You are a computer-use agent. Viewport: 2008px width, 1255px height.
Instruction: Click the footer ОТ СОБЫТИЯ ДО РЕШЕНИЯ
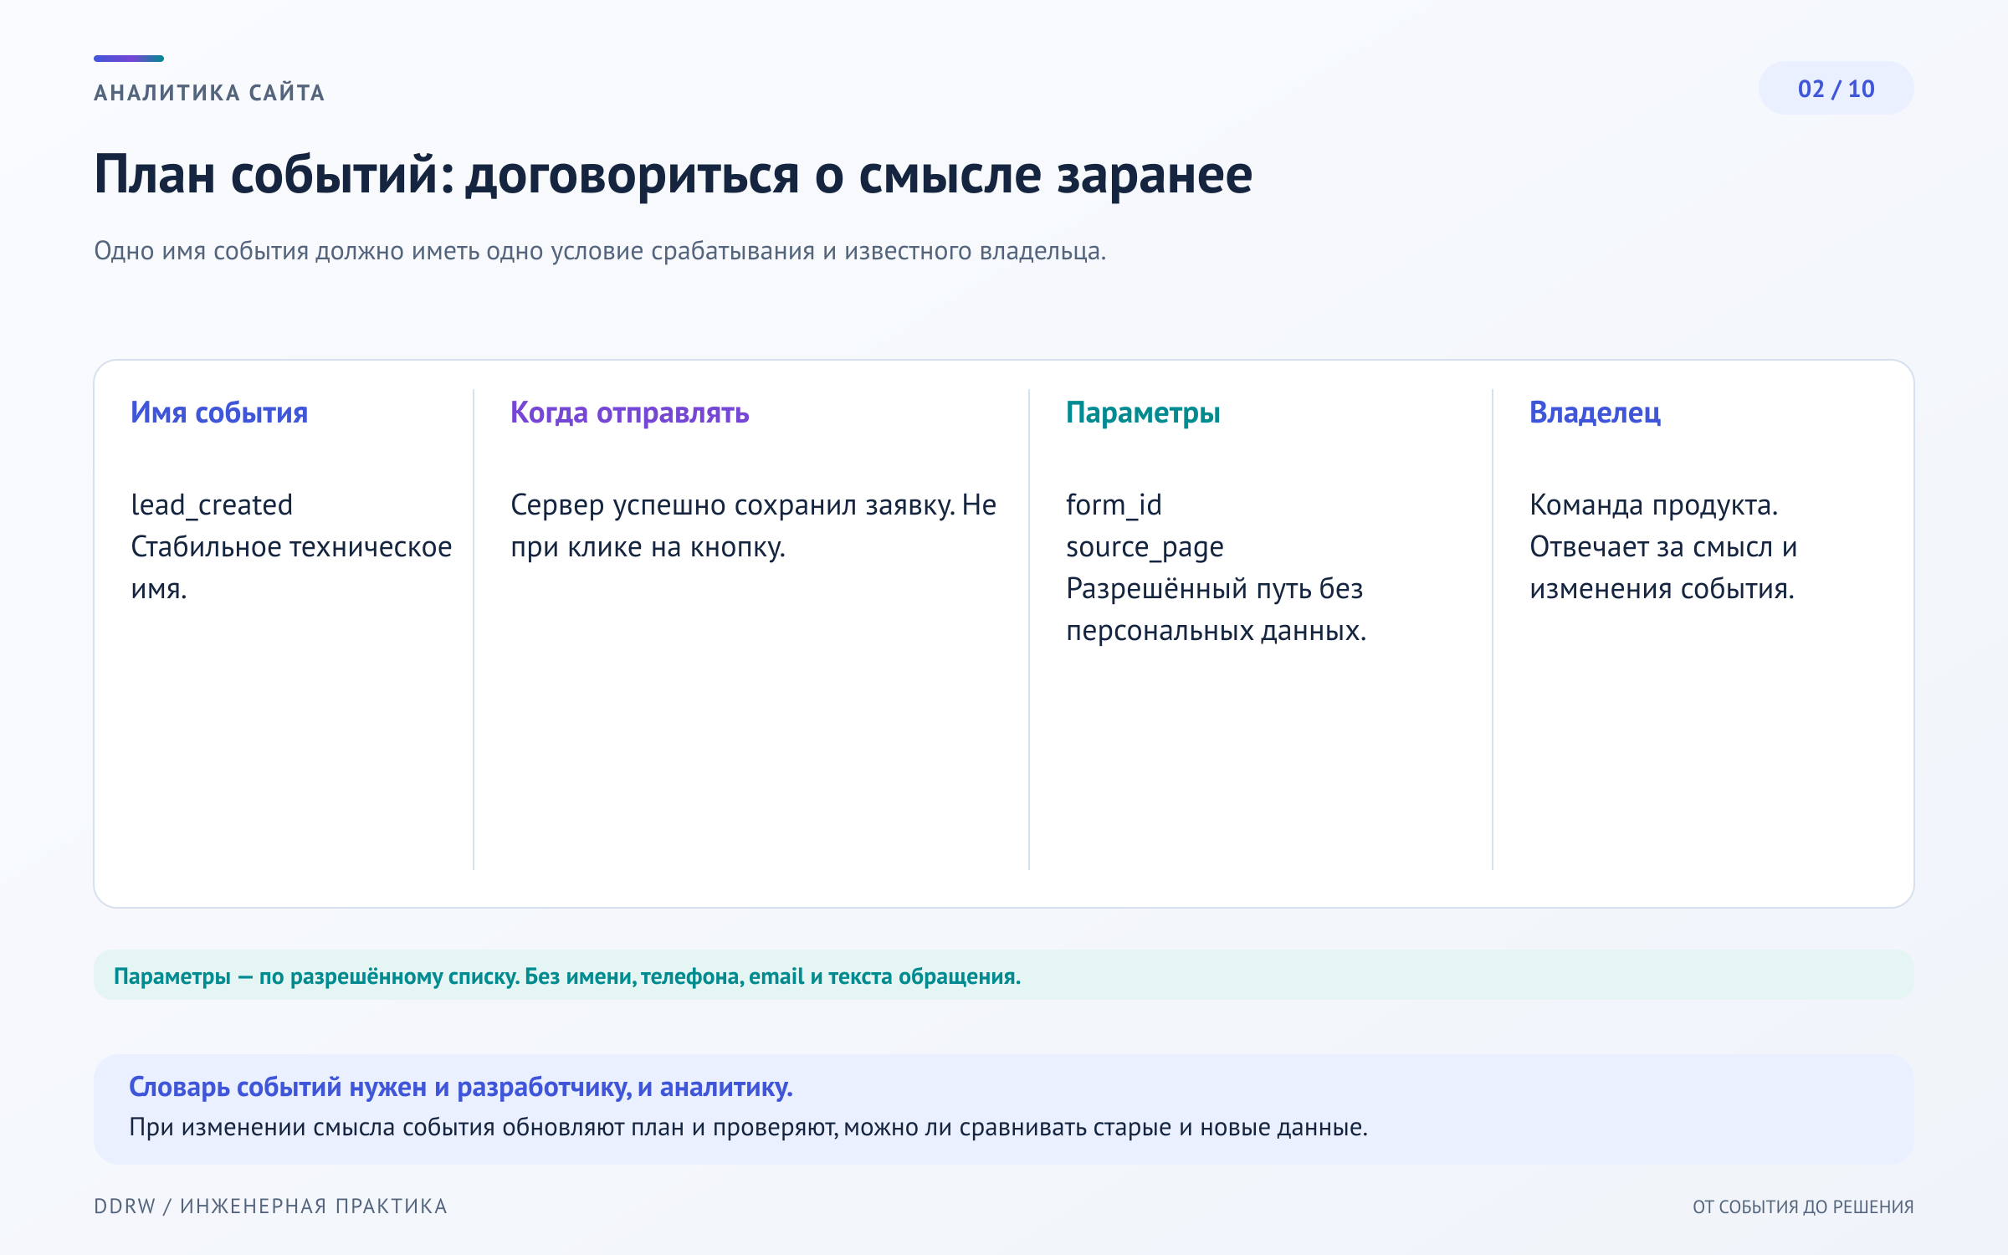tap(1803, 1207)
